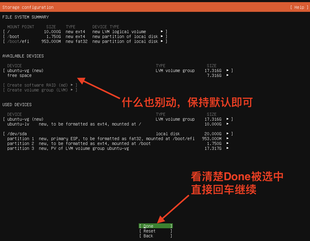This screenshot has width=310, height=241.
Task: Open the Help menu
Action: click(x=299, y=7)
